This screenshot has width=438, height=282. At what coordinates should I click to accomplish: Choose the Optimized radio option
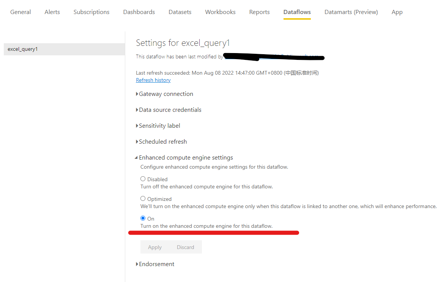point(143,199)
